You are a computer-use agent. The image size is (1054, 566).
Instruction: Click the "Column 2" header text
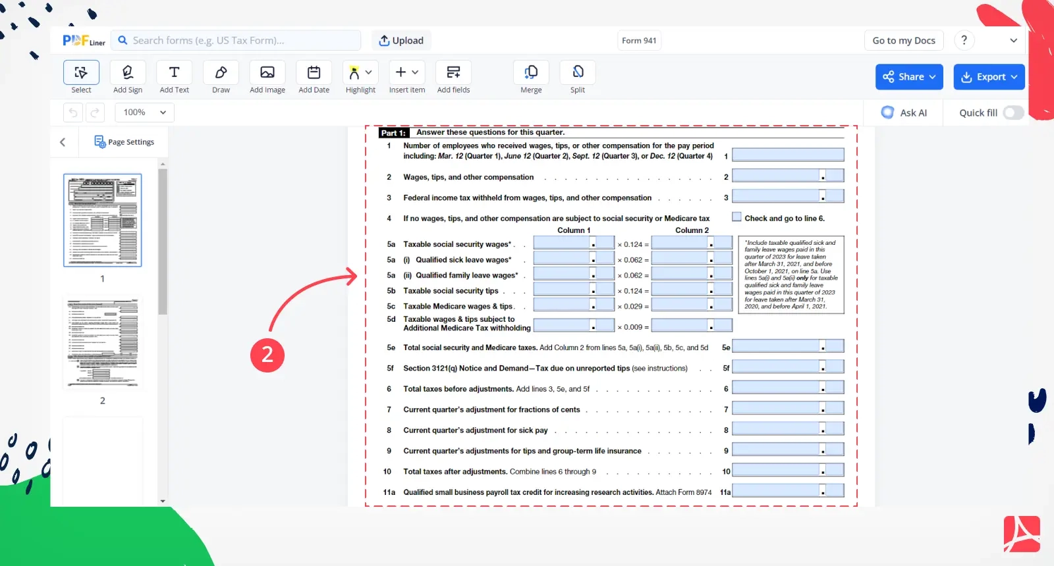(692, 230)
